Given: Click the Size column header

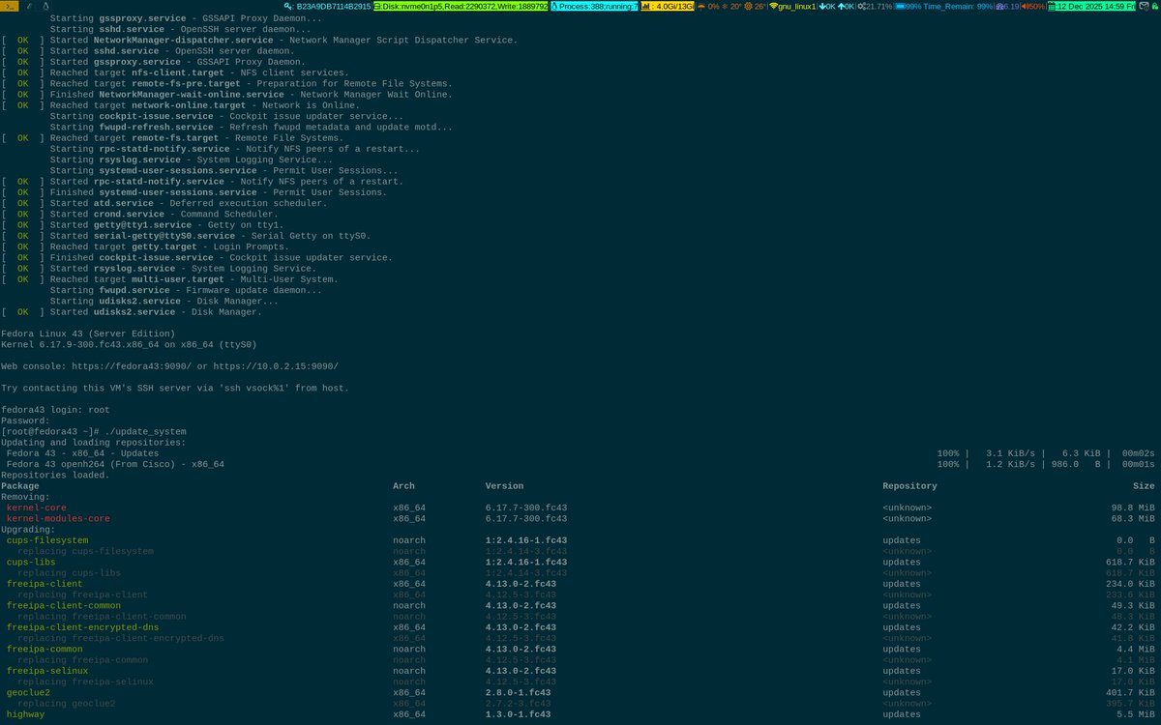Looking at the screenshot, I should coord(1144,485).
